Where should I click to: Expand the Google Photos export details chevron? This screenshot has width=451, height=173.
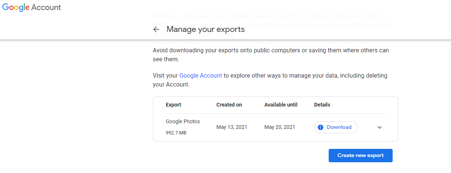(x=380, y=127)
